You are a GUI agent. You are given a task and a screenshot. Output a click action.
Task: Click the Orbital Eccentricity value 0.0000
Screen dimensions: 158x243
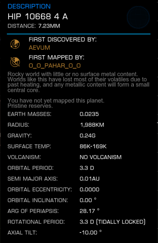click(90, 189)
